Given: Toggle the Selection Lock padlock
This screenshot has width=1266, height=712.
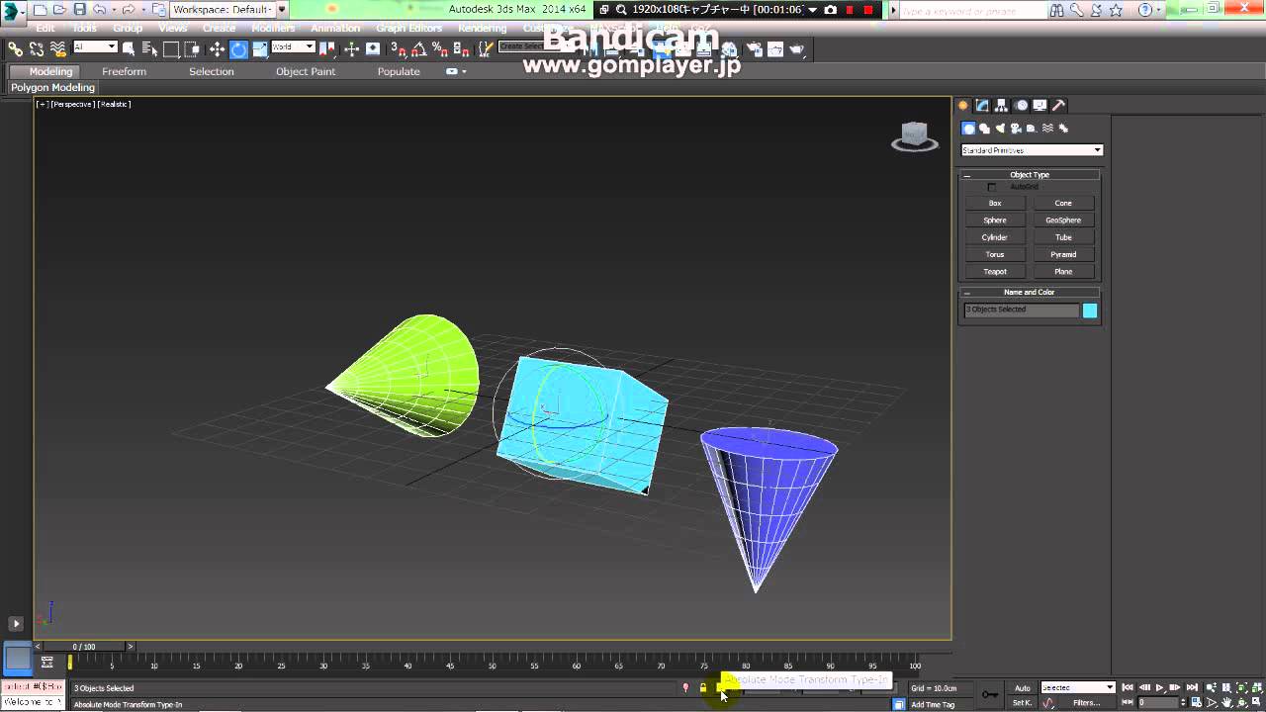Looking at the screenshot, I should click(703, 688).
